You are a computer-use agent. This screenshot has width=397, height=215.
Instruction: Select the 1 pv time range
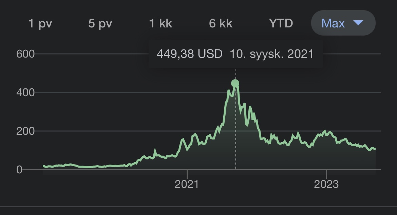[x=40, y=24]
